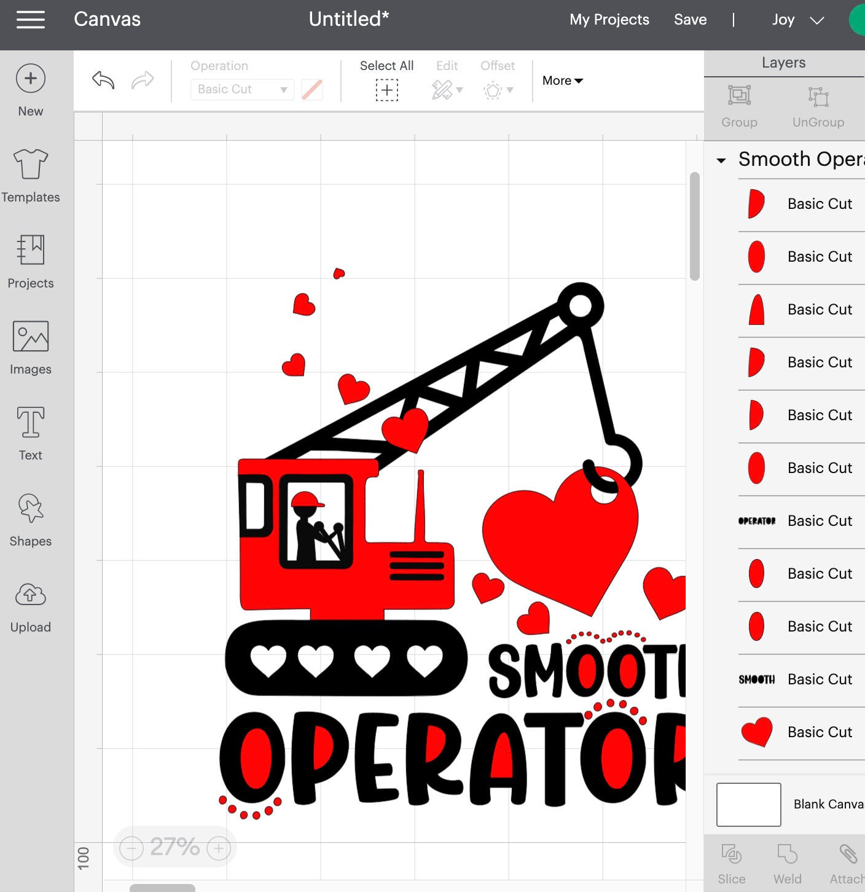The image size is (865, 892).
Task: Open the More dropdown
Action: pyautogui.click(x=561, y=80)
